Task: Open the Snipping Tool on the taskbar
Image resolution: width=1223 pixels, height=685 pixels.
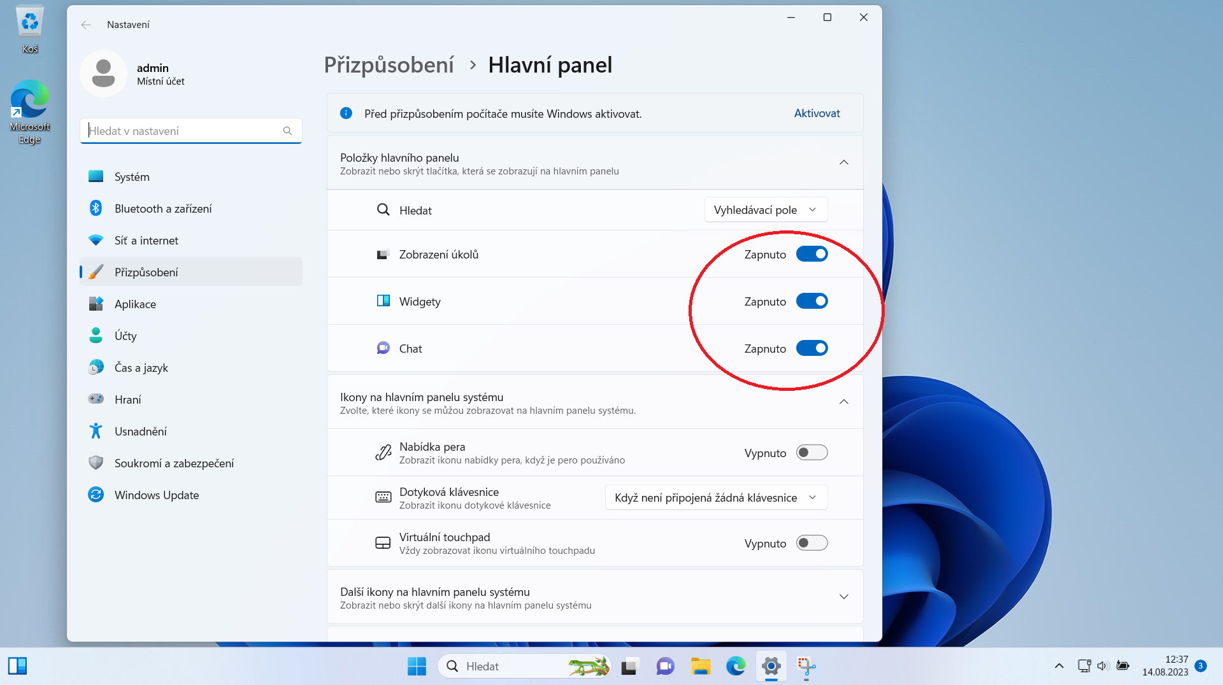Action: 806,666
